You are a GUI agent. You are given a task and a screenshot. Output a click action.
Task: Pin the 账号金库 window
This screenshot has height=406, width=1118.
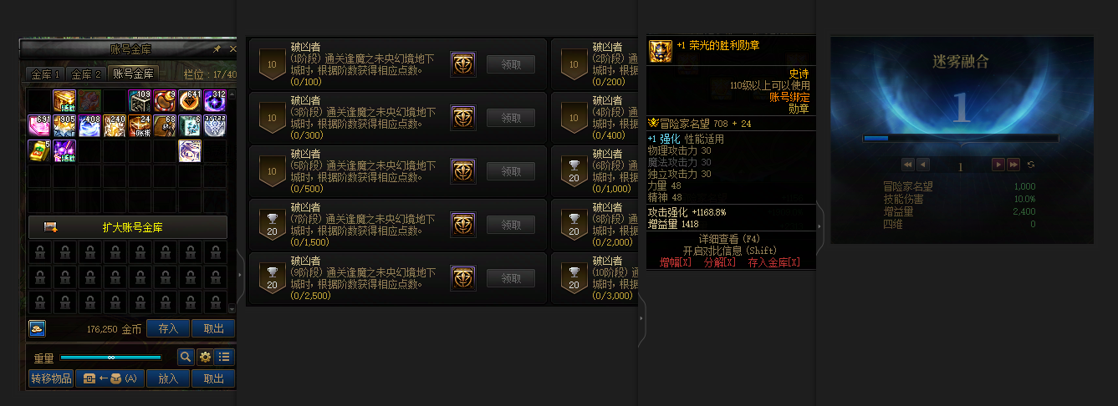coord(217,49)
